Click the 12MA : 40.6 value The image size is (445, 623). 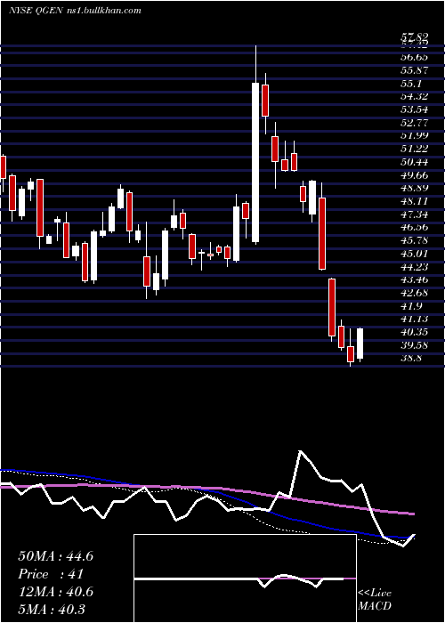55,592
